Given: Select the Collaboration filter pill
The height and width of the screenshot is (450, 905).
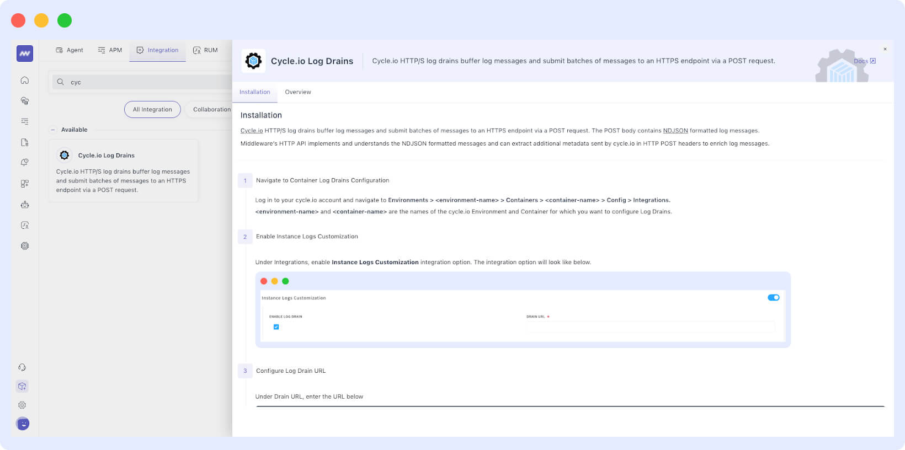Looking at the screenshot, I should point(211,109).
